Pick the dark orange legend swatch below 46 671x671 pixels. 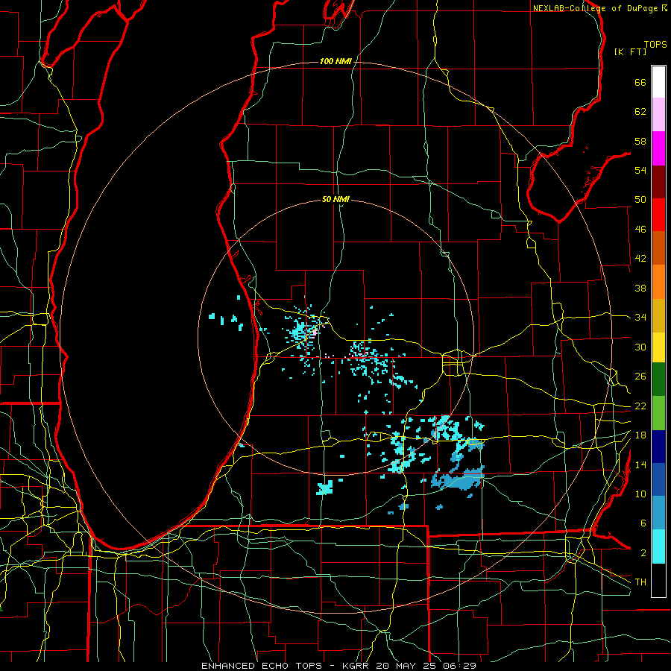click(x=658, y=248)
